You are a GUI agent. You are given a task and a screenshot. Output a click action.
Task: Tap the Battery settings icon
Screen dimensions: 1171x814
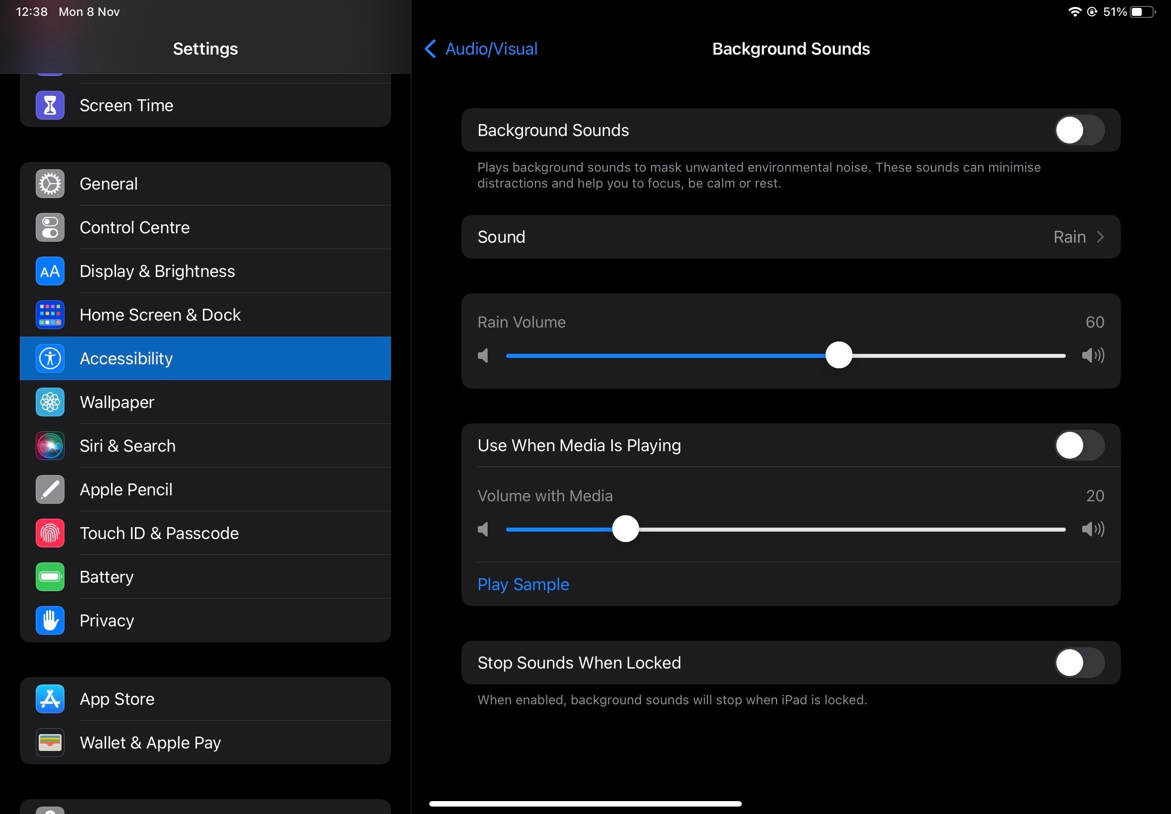coord(50,576)
